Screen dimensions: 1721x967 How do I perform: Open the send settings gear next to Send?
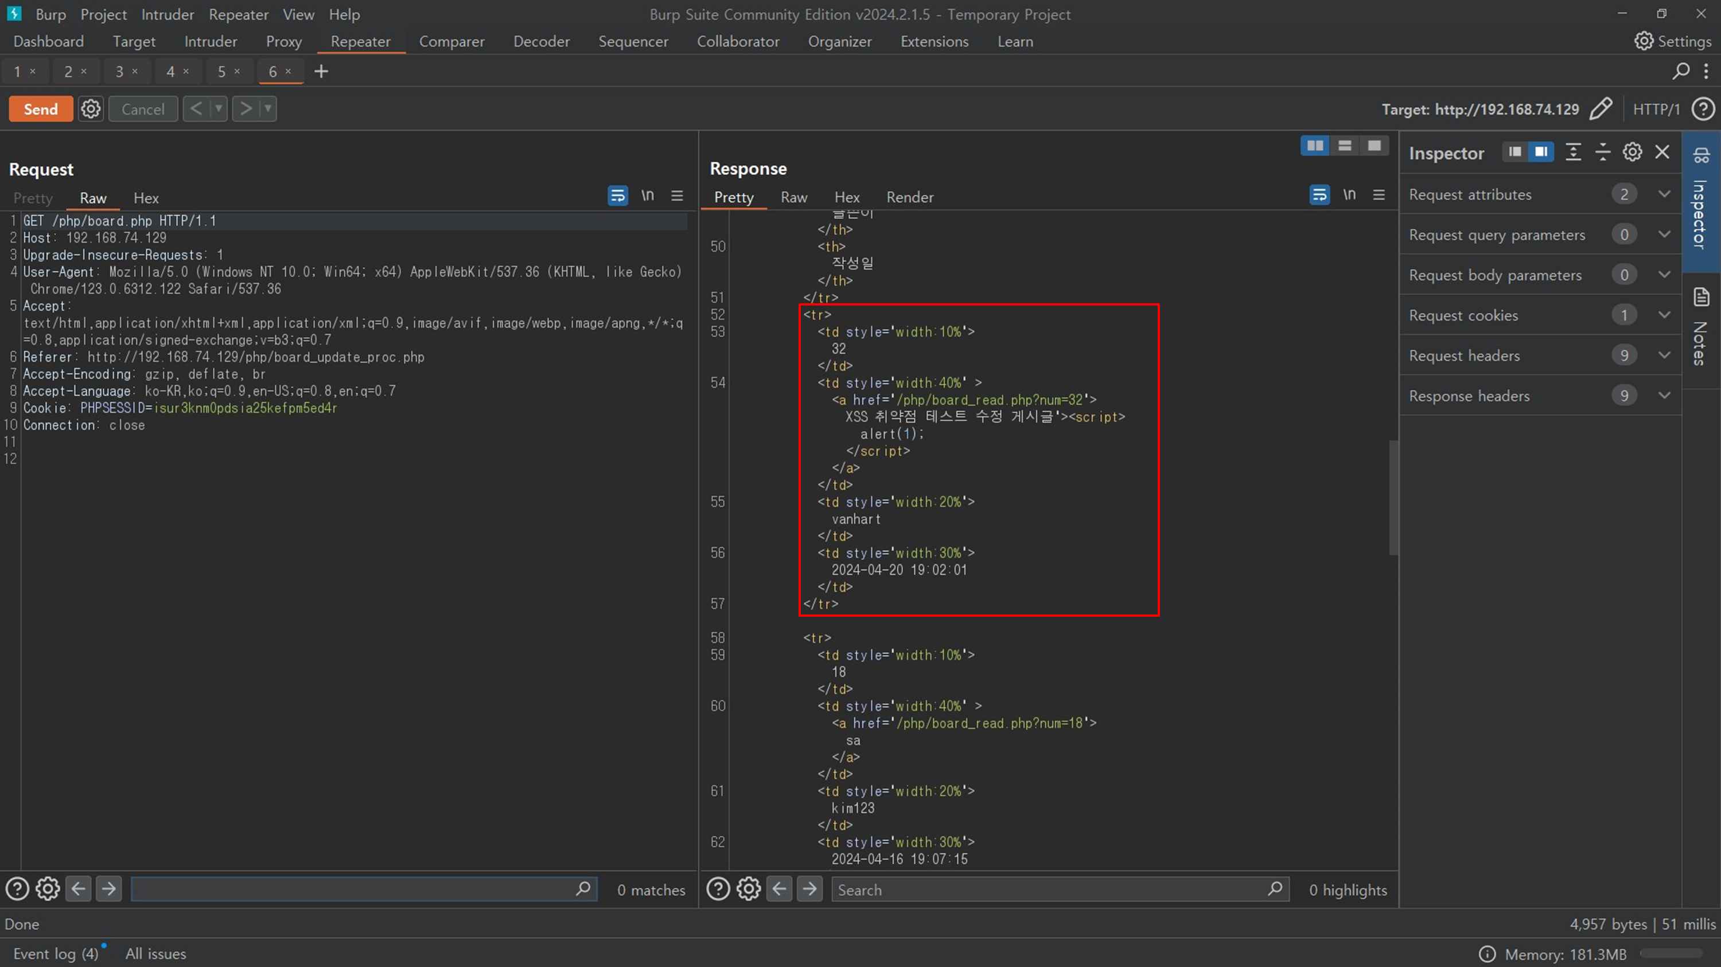pyautogui.click(x=91, y=109)
